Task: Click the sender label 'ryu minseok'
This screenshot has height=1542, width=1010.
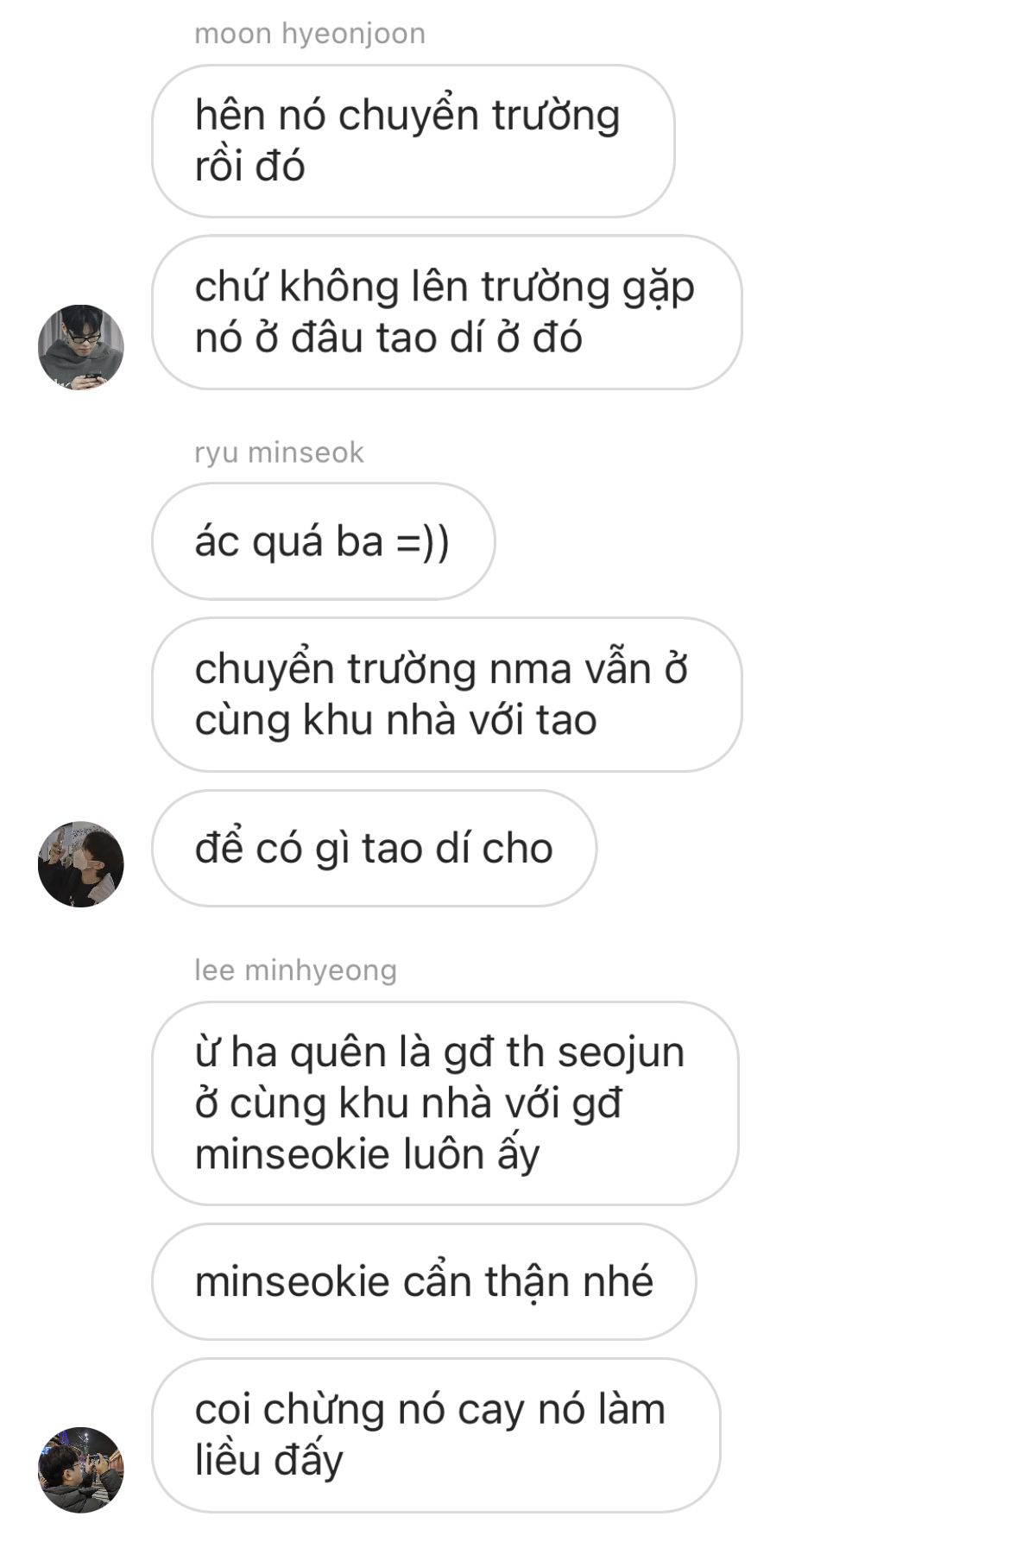Action: click(x=279, y=452)
